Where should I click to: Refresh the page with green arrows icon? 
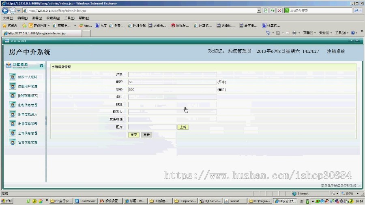point(273,11)
